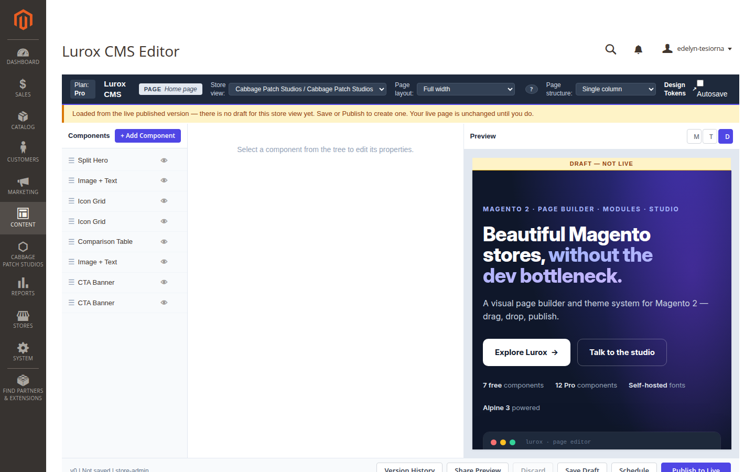This screenshot has height=472, width=755.
Task: Enable the Autosave checkbox
Action: click(x=700, y=83)
